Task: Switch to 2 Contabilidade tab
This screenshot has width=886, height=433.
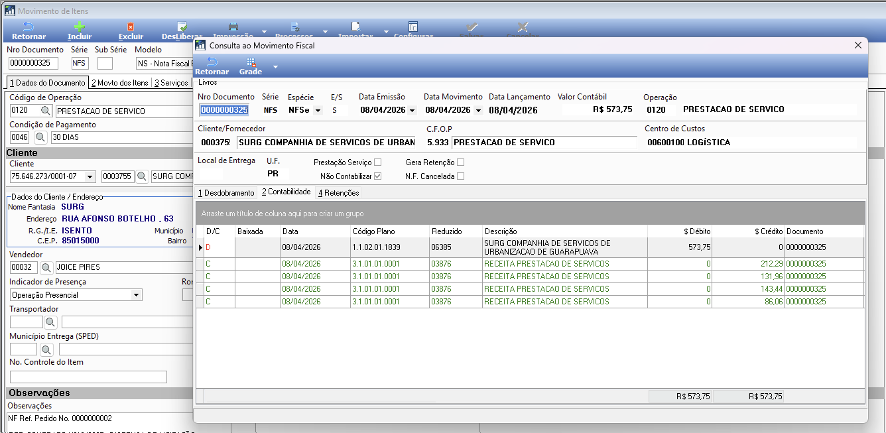Action: coord(286,192)
